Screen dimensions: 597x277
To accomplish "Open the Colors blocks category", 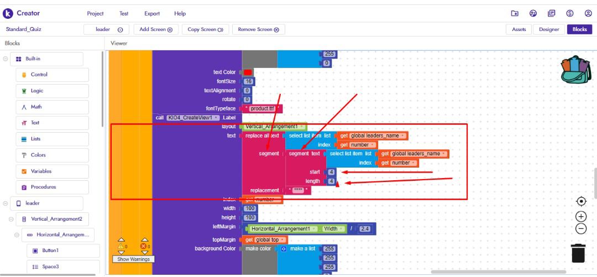I will (x=52, y=155).
